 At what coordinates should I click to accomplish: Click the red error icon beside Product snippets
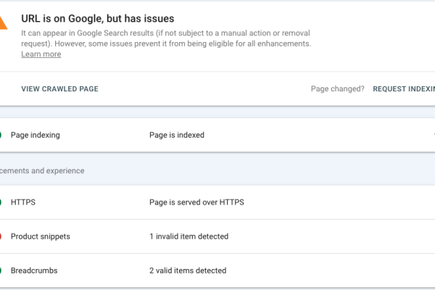[x=1, y=236]
